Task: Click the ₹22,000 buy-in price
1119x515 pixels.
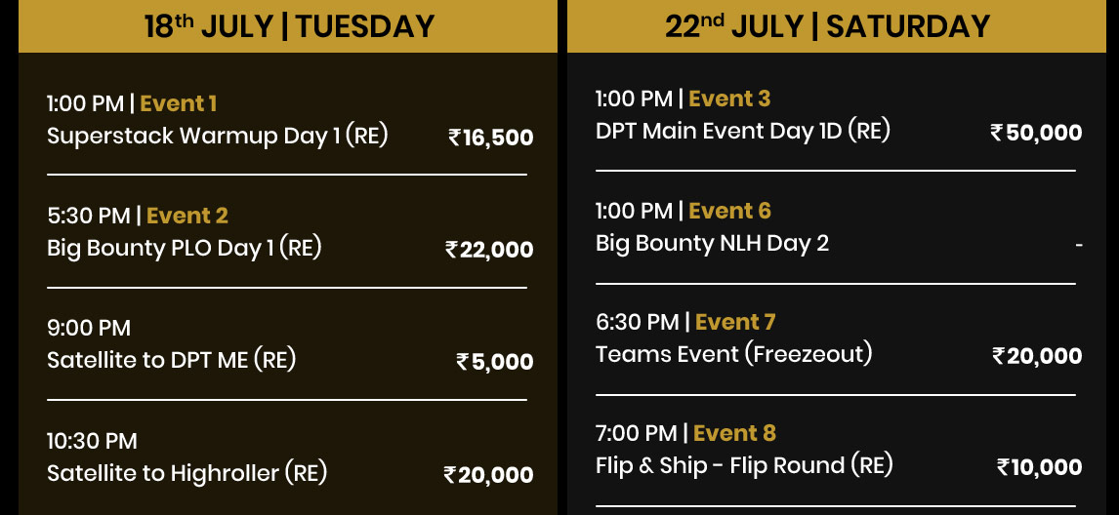Action: tap(489, 250)
